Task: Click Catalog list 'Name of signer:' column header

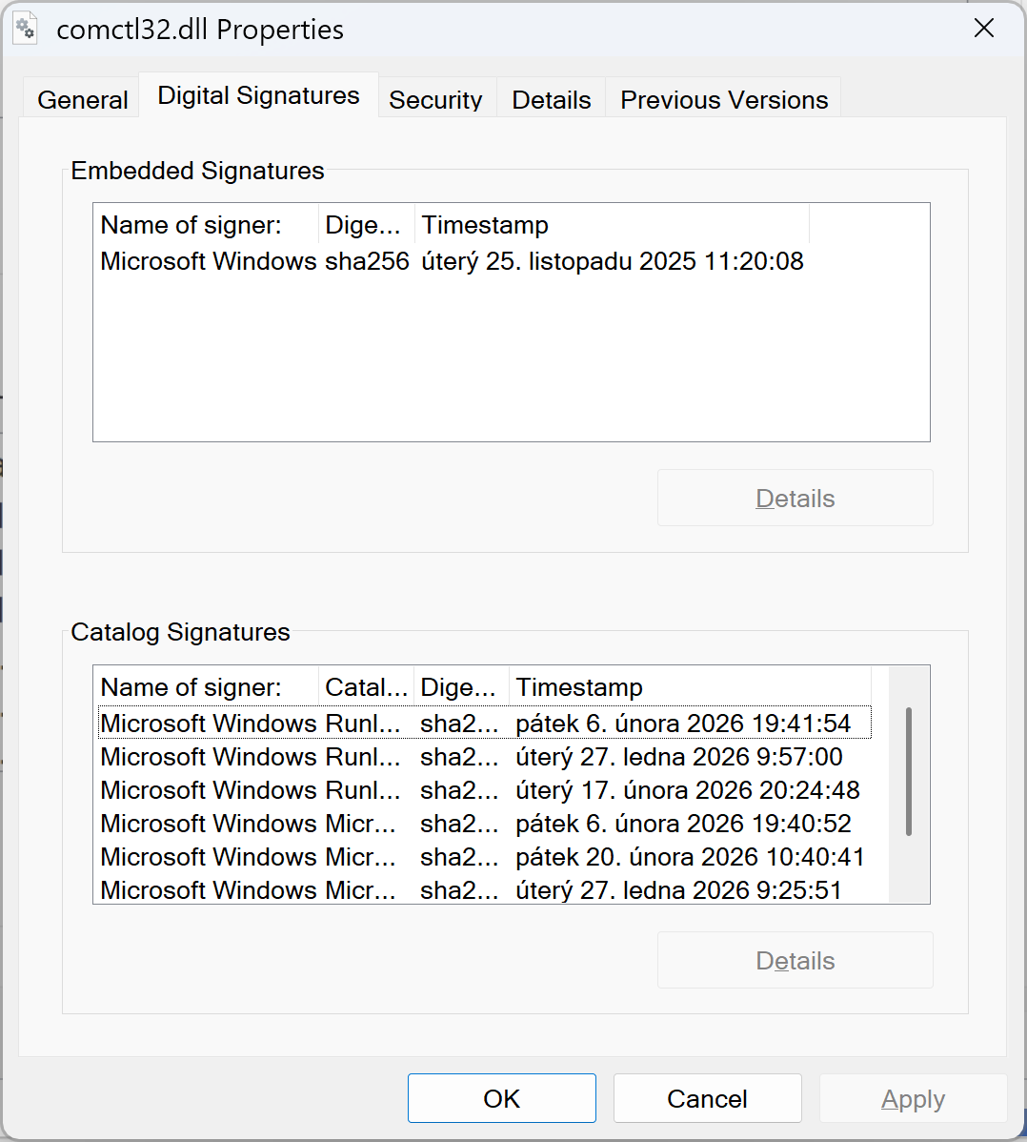Action: tap(206, 686)
